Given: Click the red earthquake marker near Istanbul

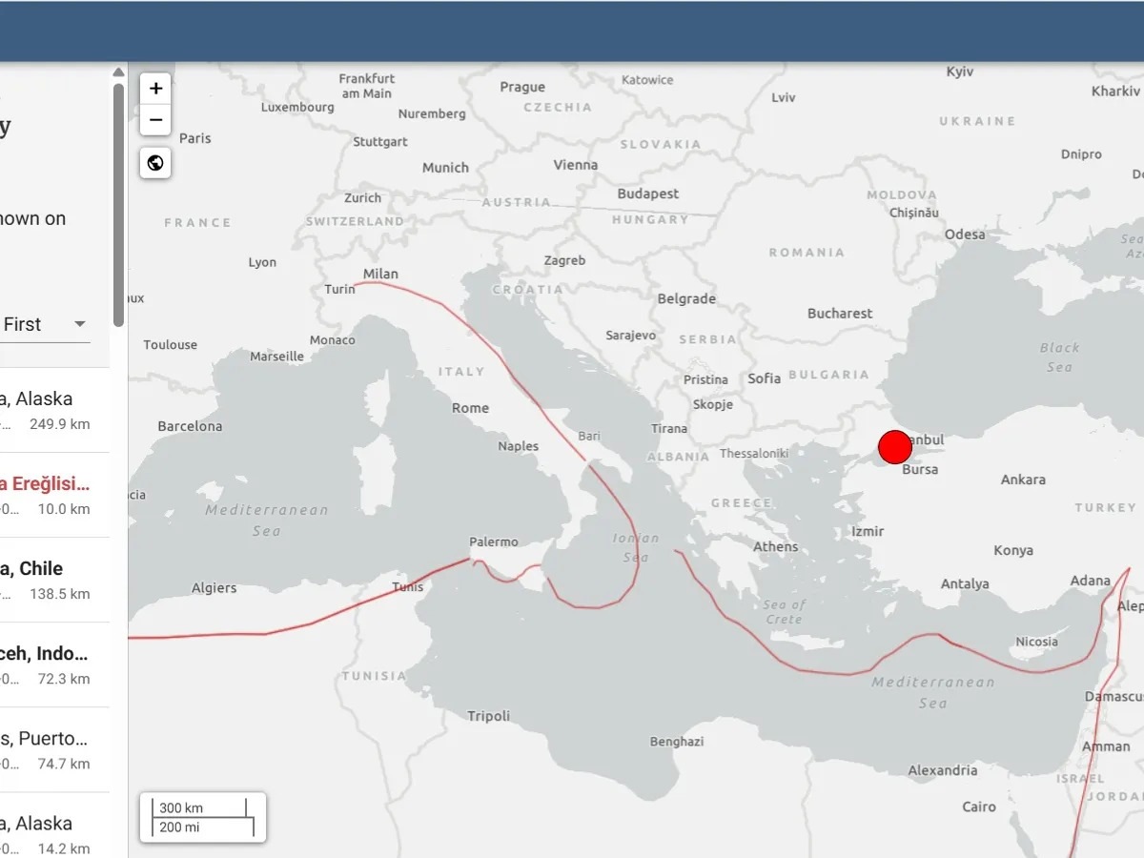Looking at the screenshot, I should pos(894,447).
